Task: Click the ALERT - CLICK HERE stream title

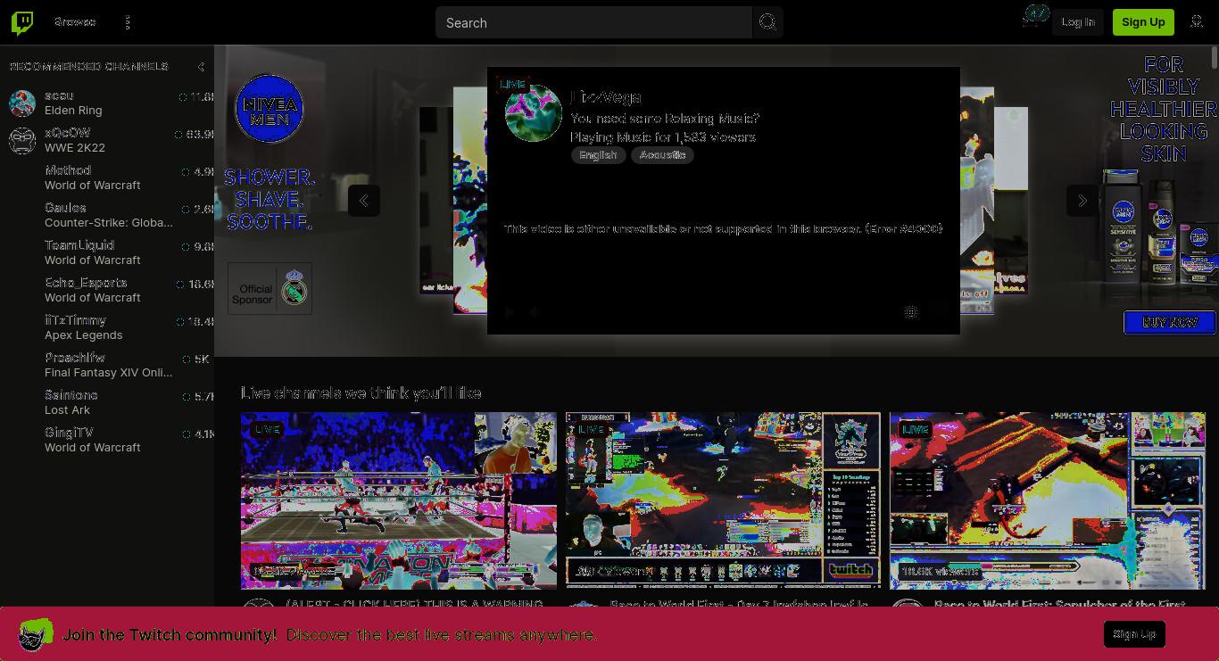Action: (x=414, y=604)
